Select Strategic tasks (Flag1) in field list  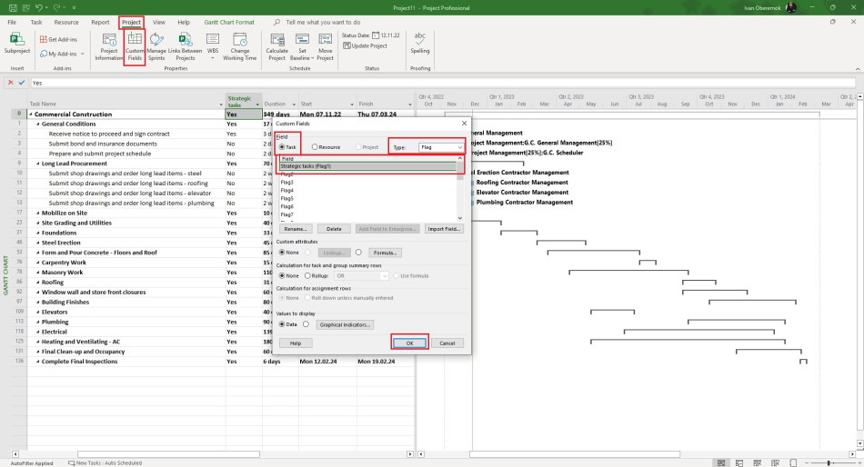pyautogui.click(x=368, y=166)
